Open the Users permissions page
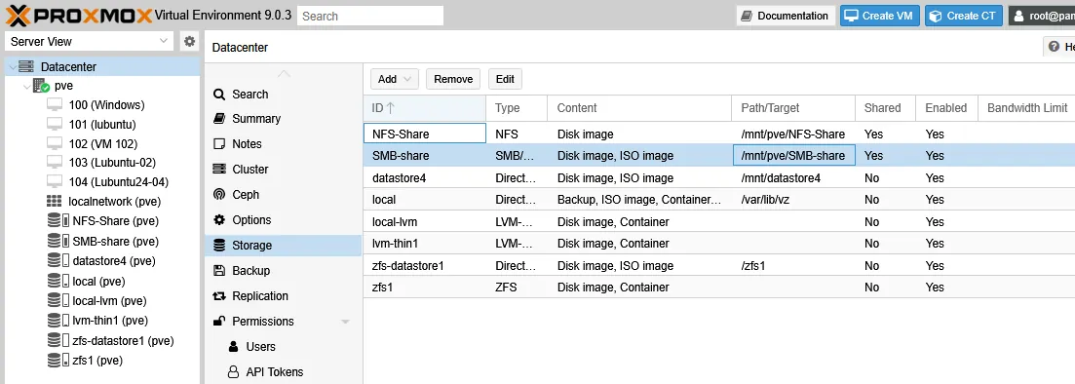The height and width of the screenshot is (384, 1075). click(284, 346)
